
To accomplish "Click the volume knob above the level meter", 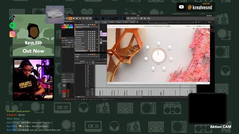I will coord(64,86).
